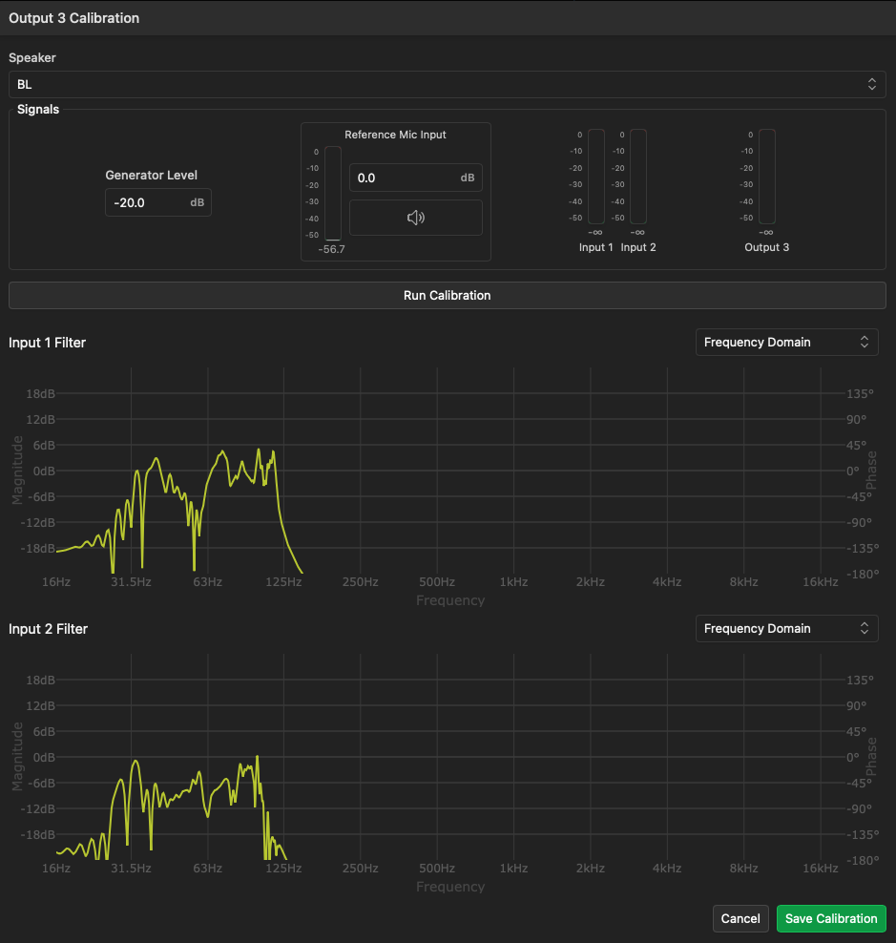Image resolution: width=896 pixels, height=943 pixels.
Task: Click the Reference Mic Input level meter
Action: tap(332, 193)
